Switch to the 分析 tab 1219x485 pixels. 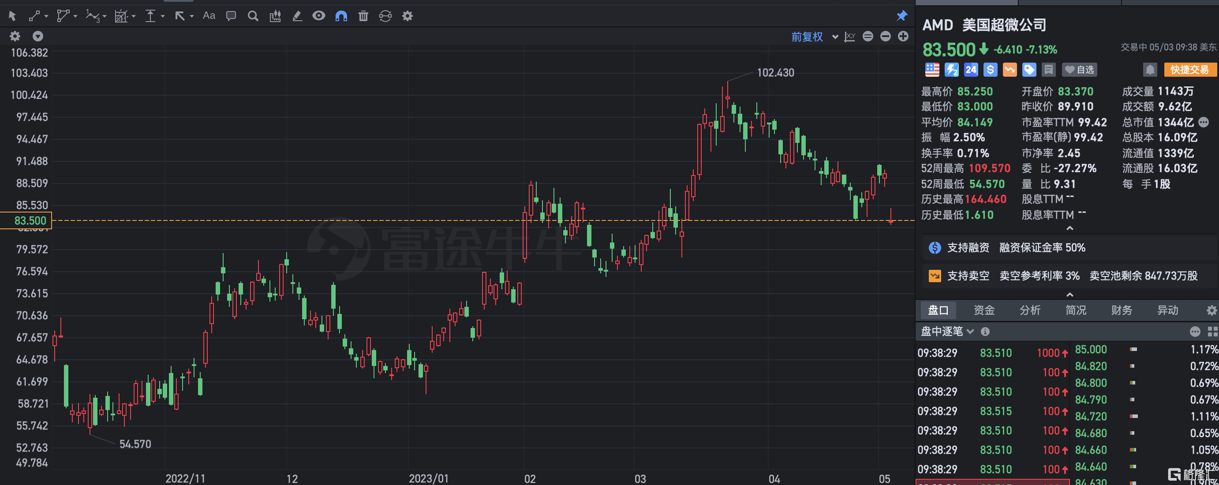1030,310
